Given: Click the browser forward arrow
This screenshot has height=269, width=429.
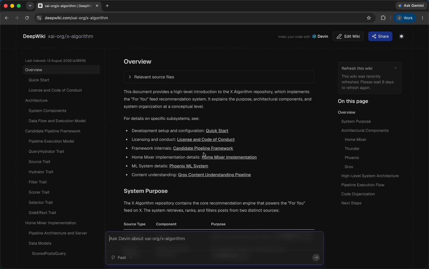Looking at the screenshot, I should 16,18.
